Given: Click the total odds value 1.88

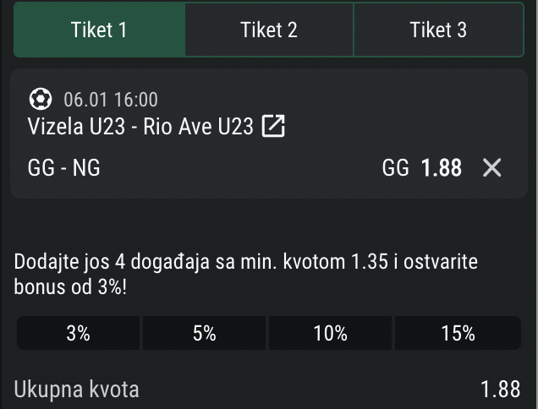Looking at the screenshot, I should coord(500,390).
